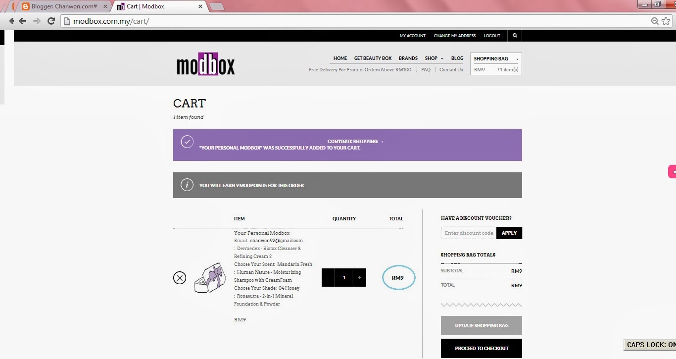The height and width of the screenshot is (359, 676).
Task: Click the UPDATE SHOPPING BAG button
Action: coord(481,325)
